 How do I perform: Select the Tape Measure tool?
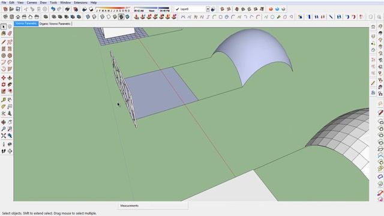pyautogui.click(x=4, y=100)
